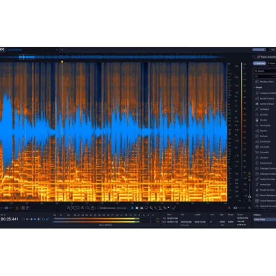
Task: Click the zoom in tool icon
Action: point(69,208)
